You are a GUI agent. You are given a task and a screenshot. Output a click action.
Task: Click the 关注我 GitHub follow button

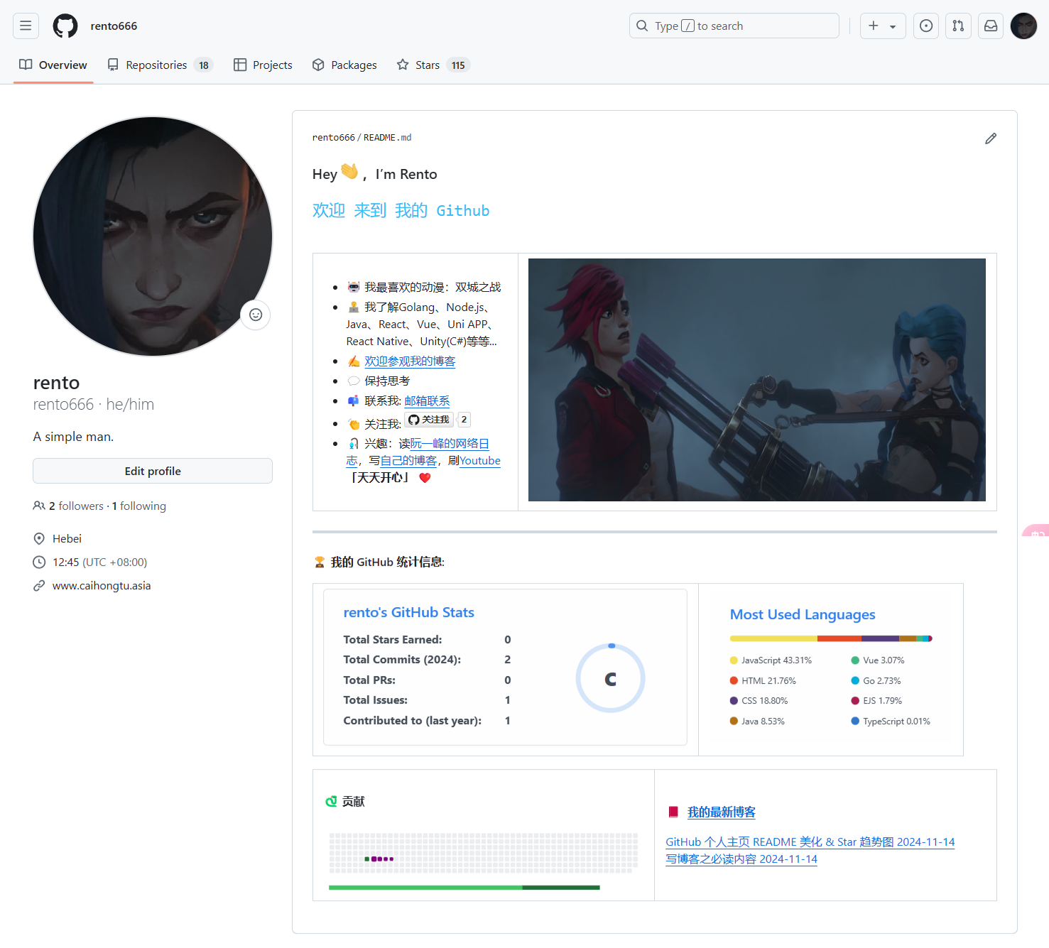429,420
